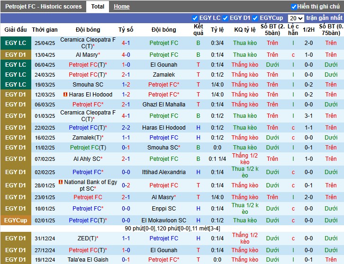Uncheck the EGY D1 filter checkbox
Screen dimensions: 344x264
pos(225,18)
